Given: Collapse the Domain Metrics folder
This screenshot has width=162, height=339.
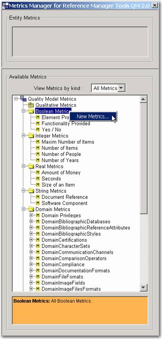Looking at the screenshot, I should pyautogui.click(x=23, y=209).
